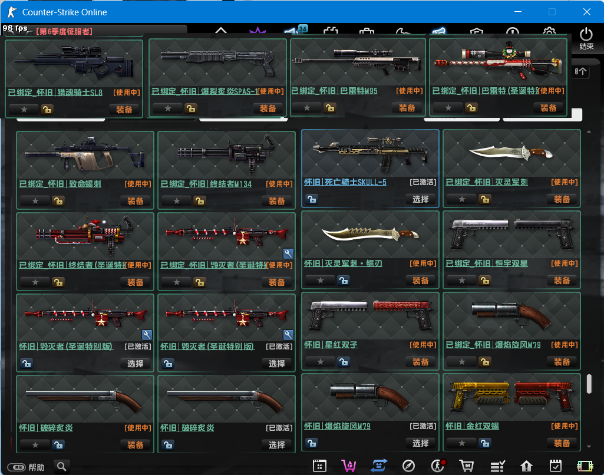The height and width of the screenshot is (475, 604).
Task: Click 装备 for 已绑定 爆焰旋风M79
Action: click(x=562, y=362)
